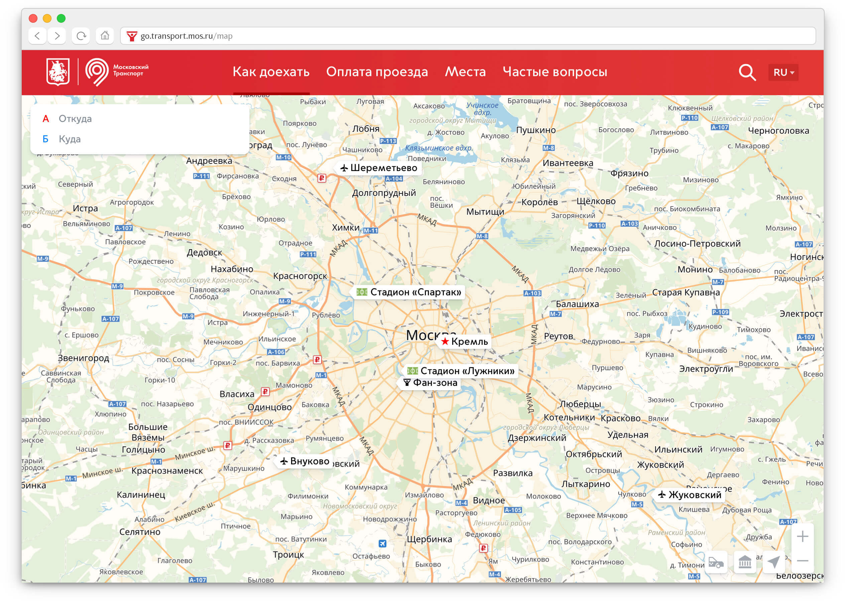Zoom out with the minus button

802,561
